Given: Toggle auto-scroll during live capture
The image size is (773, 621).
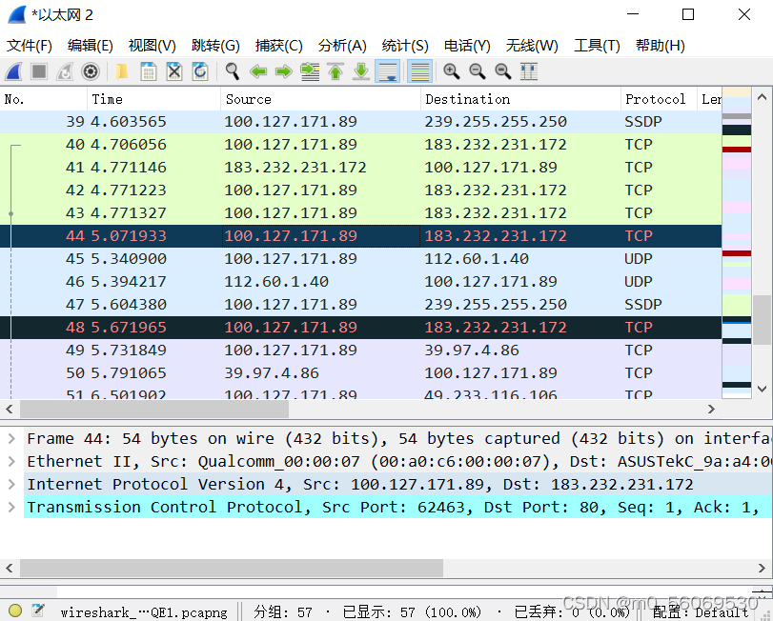Looking at the screenshot, I should [389, 70].
